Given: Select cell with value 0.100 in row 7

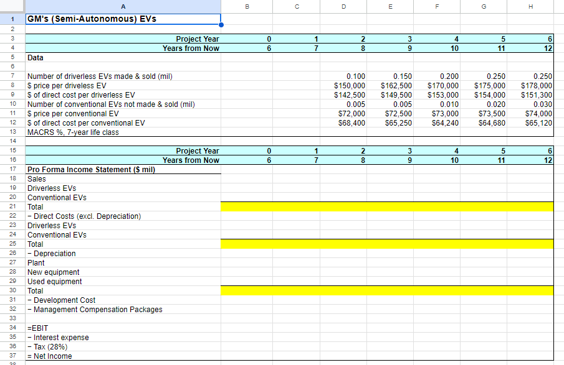Looking at the screenshot, I should pos(343,76).
